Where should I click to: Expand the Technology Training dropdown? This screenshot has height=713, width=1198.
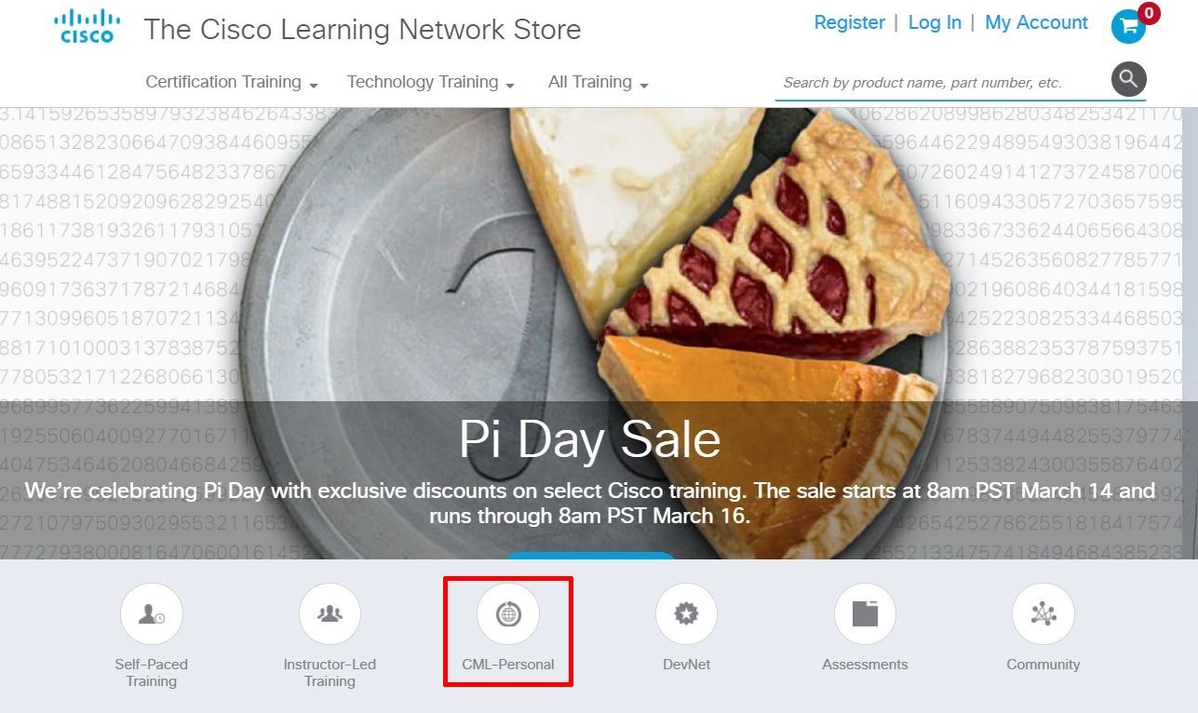pos(431,82)
